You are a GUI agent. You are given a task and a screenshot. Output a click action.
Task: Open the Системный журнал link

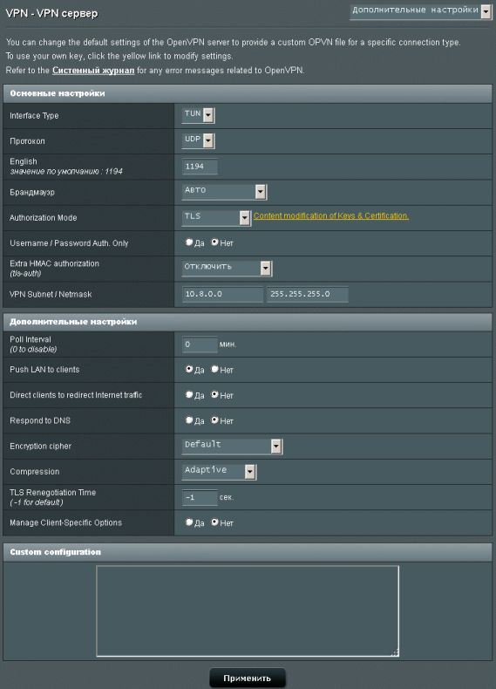pyautogui.click(x=93, y=71)
